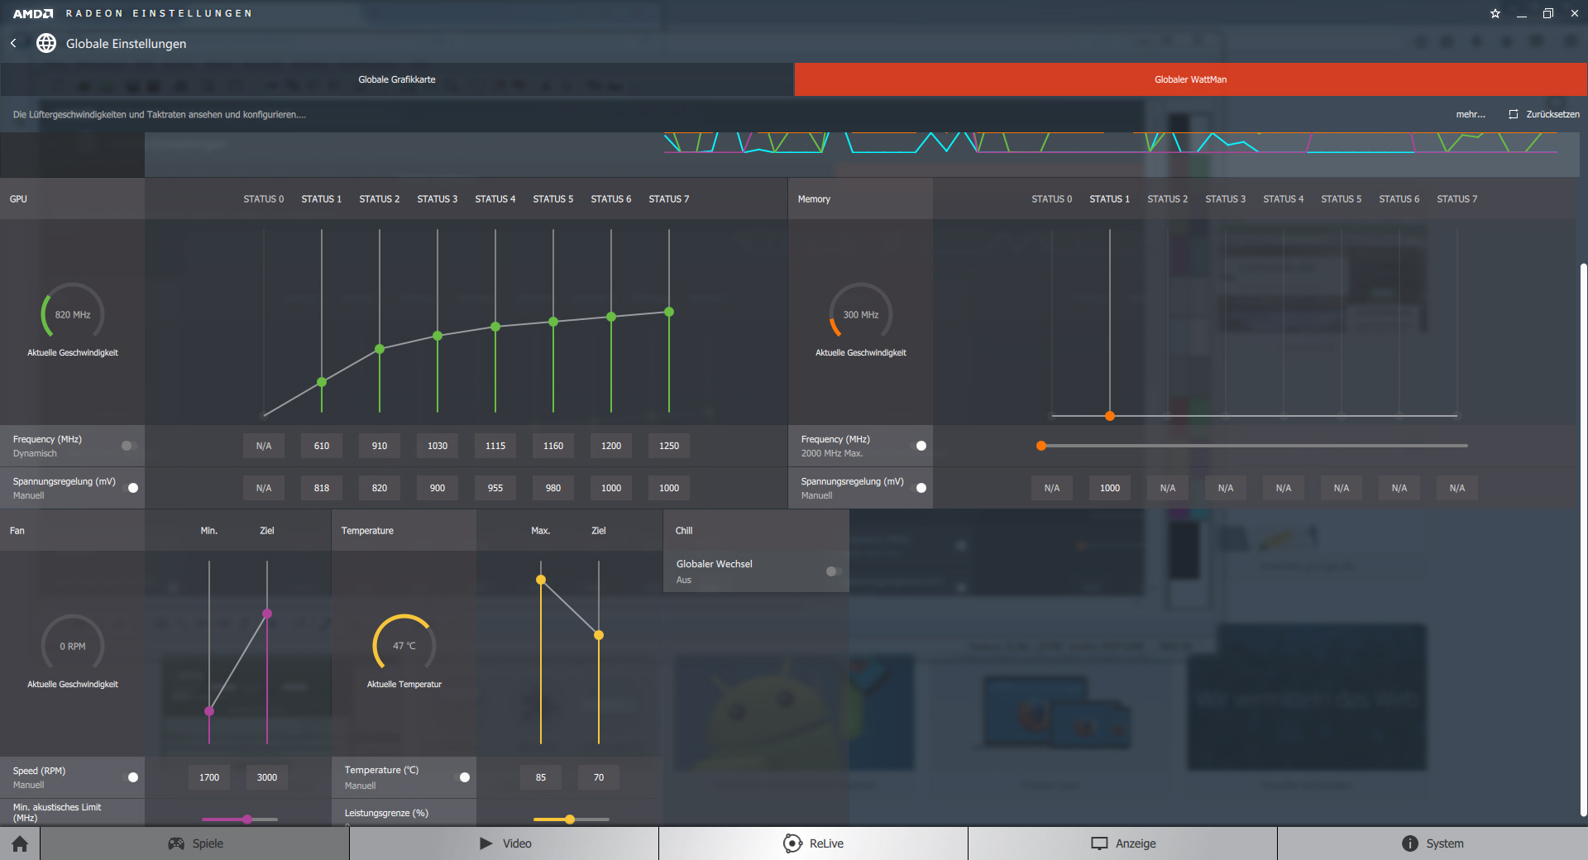Click the GPU Status 2 frequency field 910
The image size is (1588, 860).
pos(380,446)
